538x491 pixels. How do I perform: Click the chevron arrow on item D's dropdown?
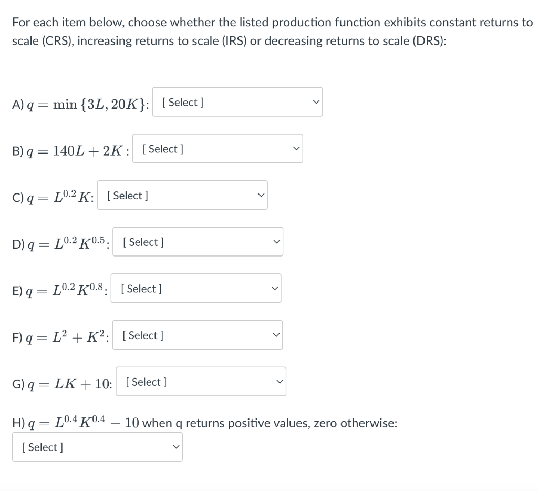[x=276, y=241]
